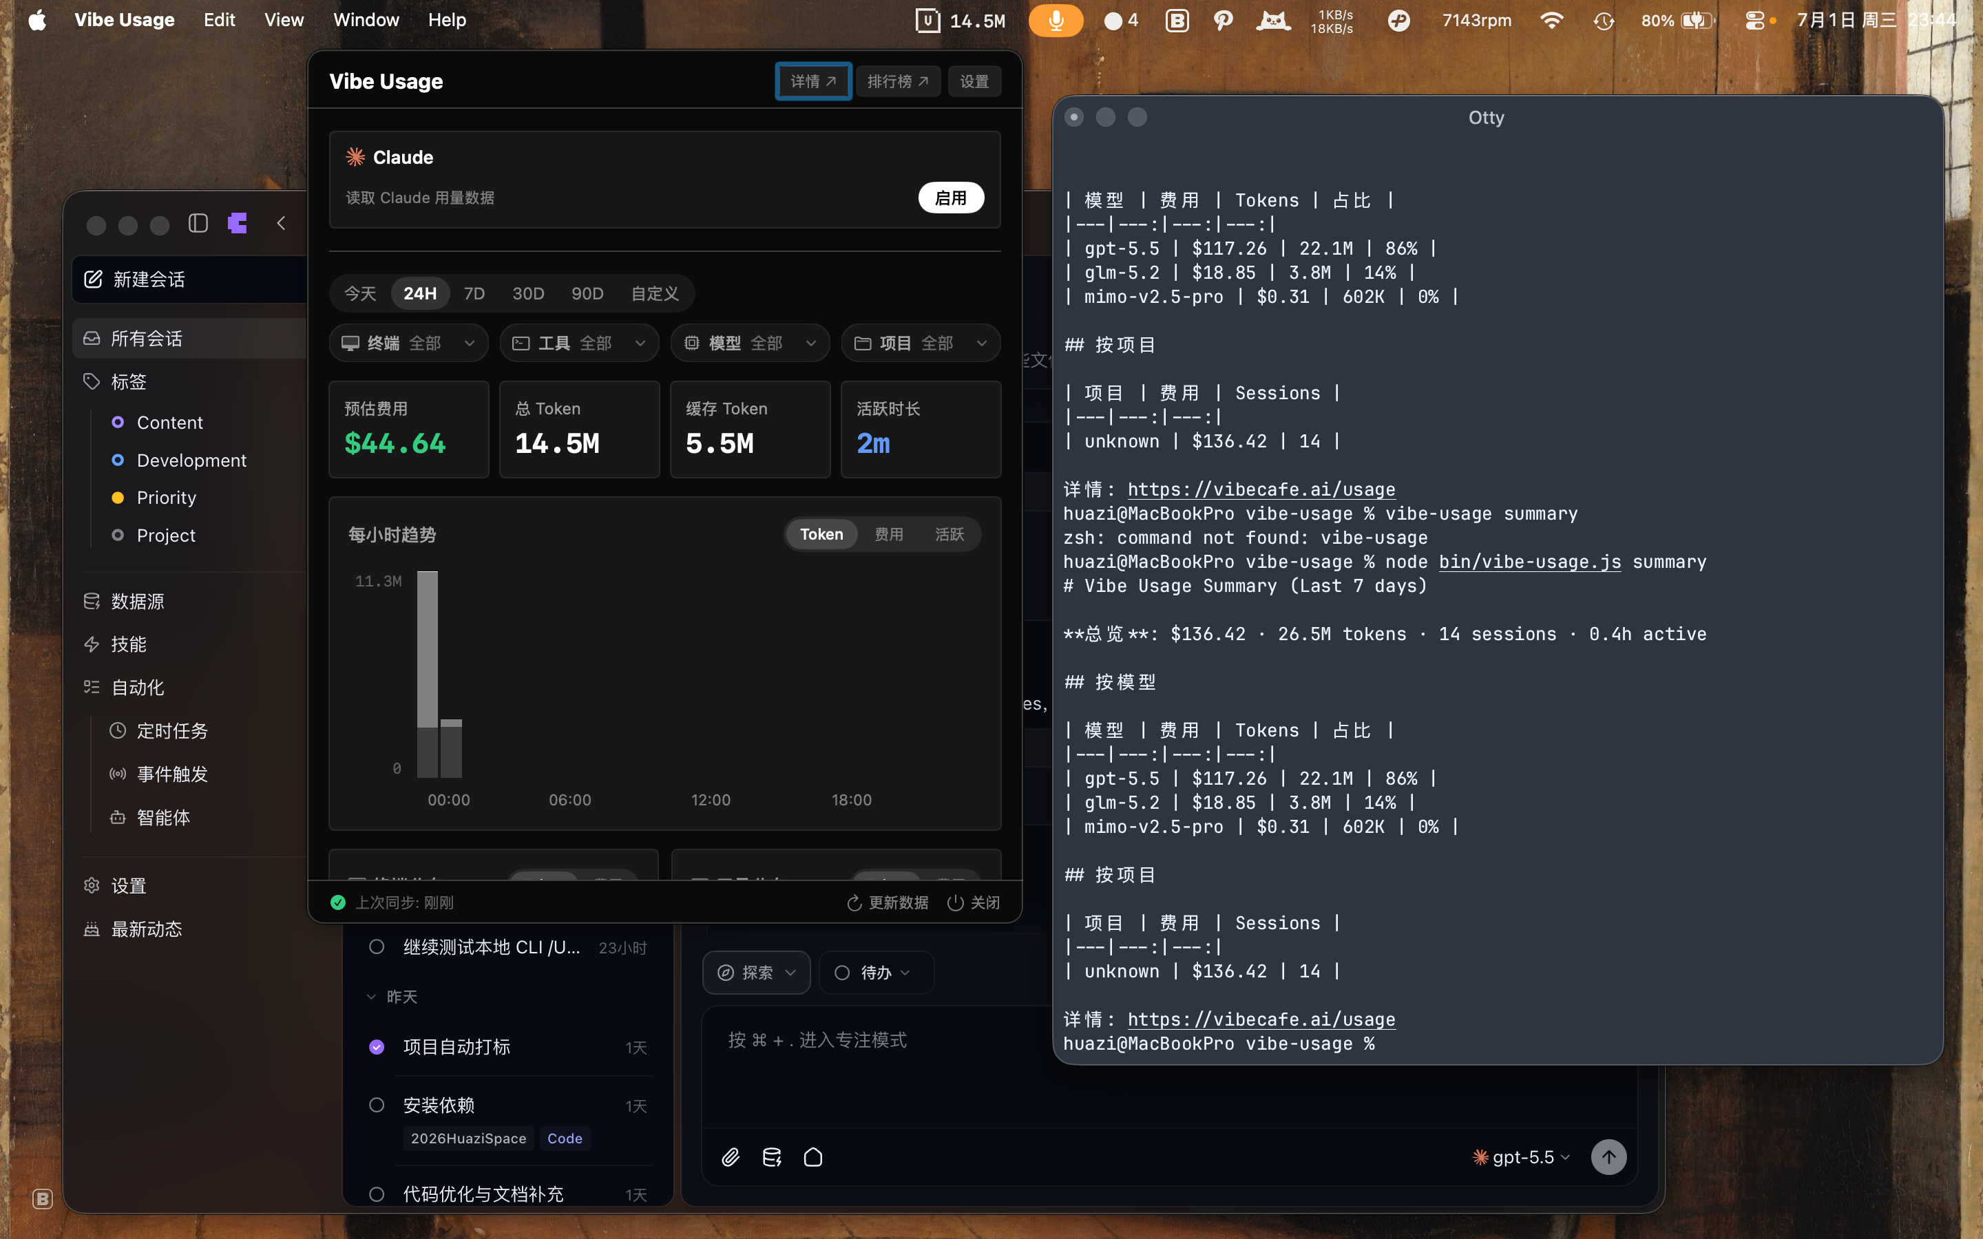Open the Apple menu
Image resolution: width=1983 pixels, height=1239 pixels.
point(37,21)
